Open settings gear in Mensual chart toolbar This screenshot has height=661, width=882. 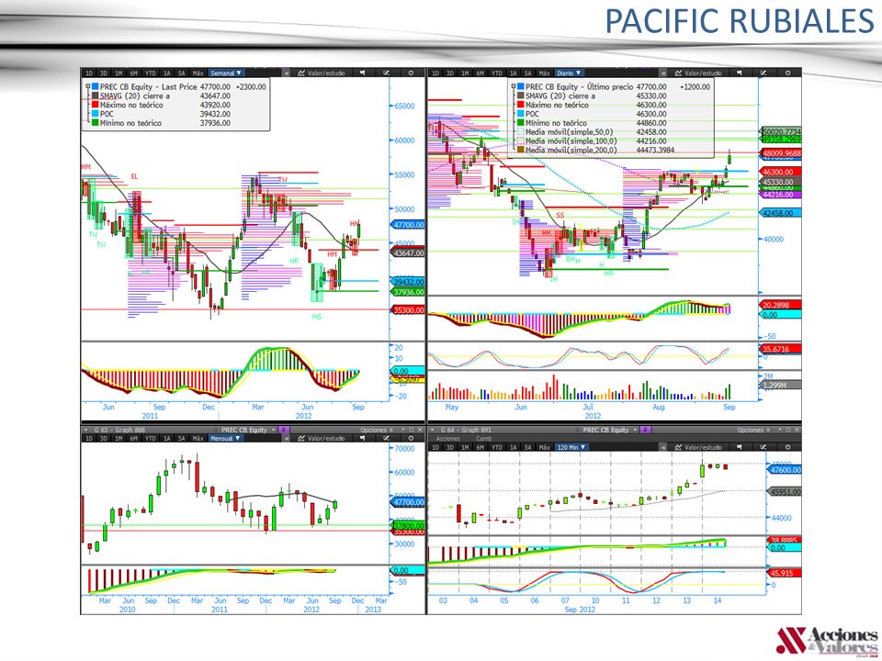pyautogui.click(x=412, y=438)
